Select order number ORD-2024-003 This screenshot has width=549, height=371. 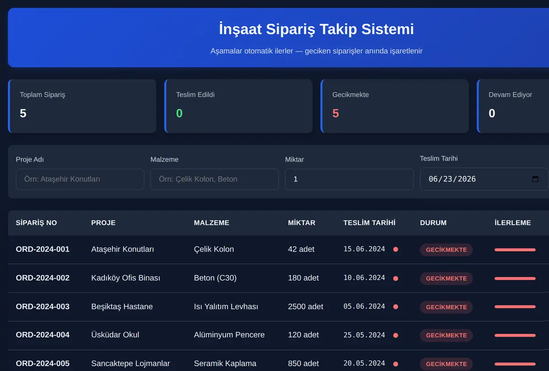(x=43, y=306)
